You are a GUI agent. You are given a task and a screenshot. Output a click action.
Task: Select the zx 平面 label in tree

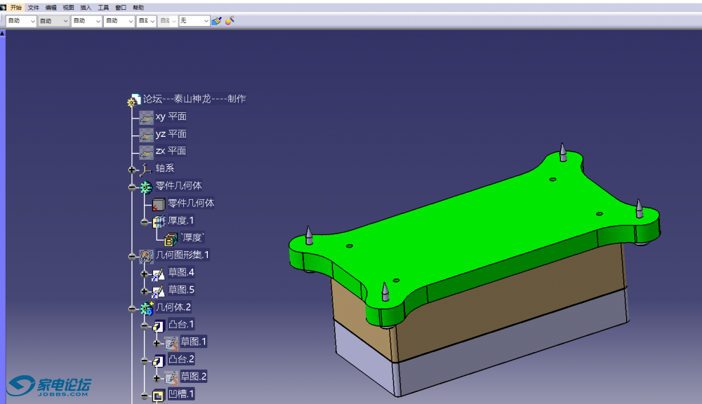click(x=171, y=151)
